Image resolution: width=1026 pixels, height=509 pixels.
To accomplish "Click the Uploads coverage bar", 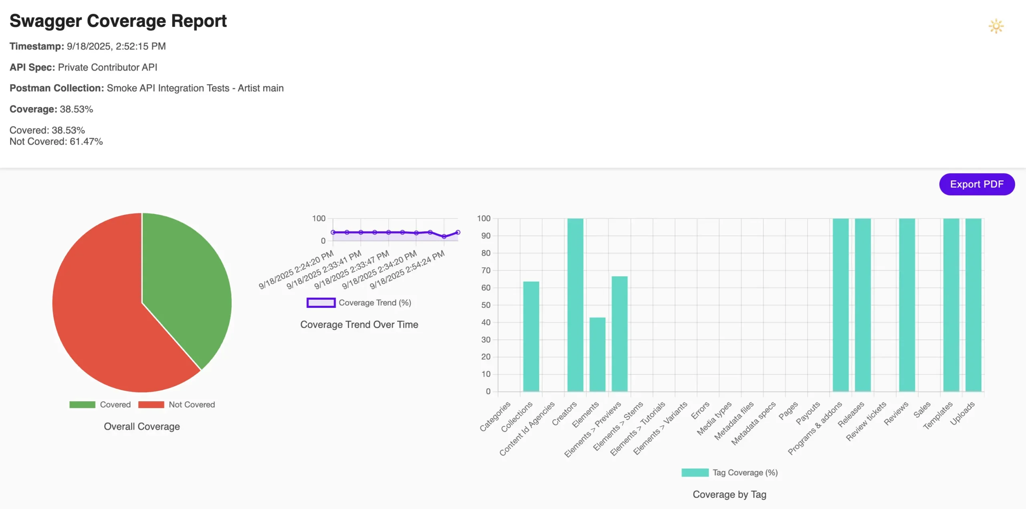I will 973,305.
